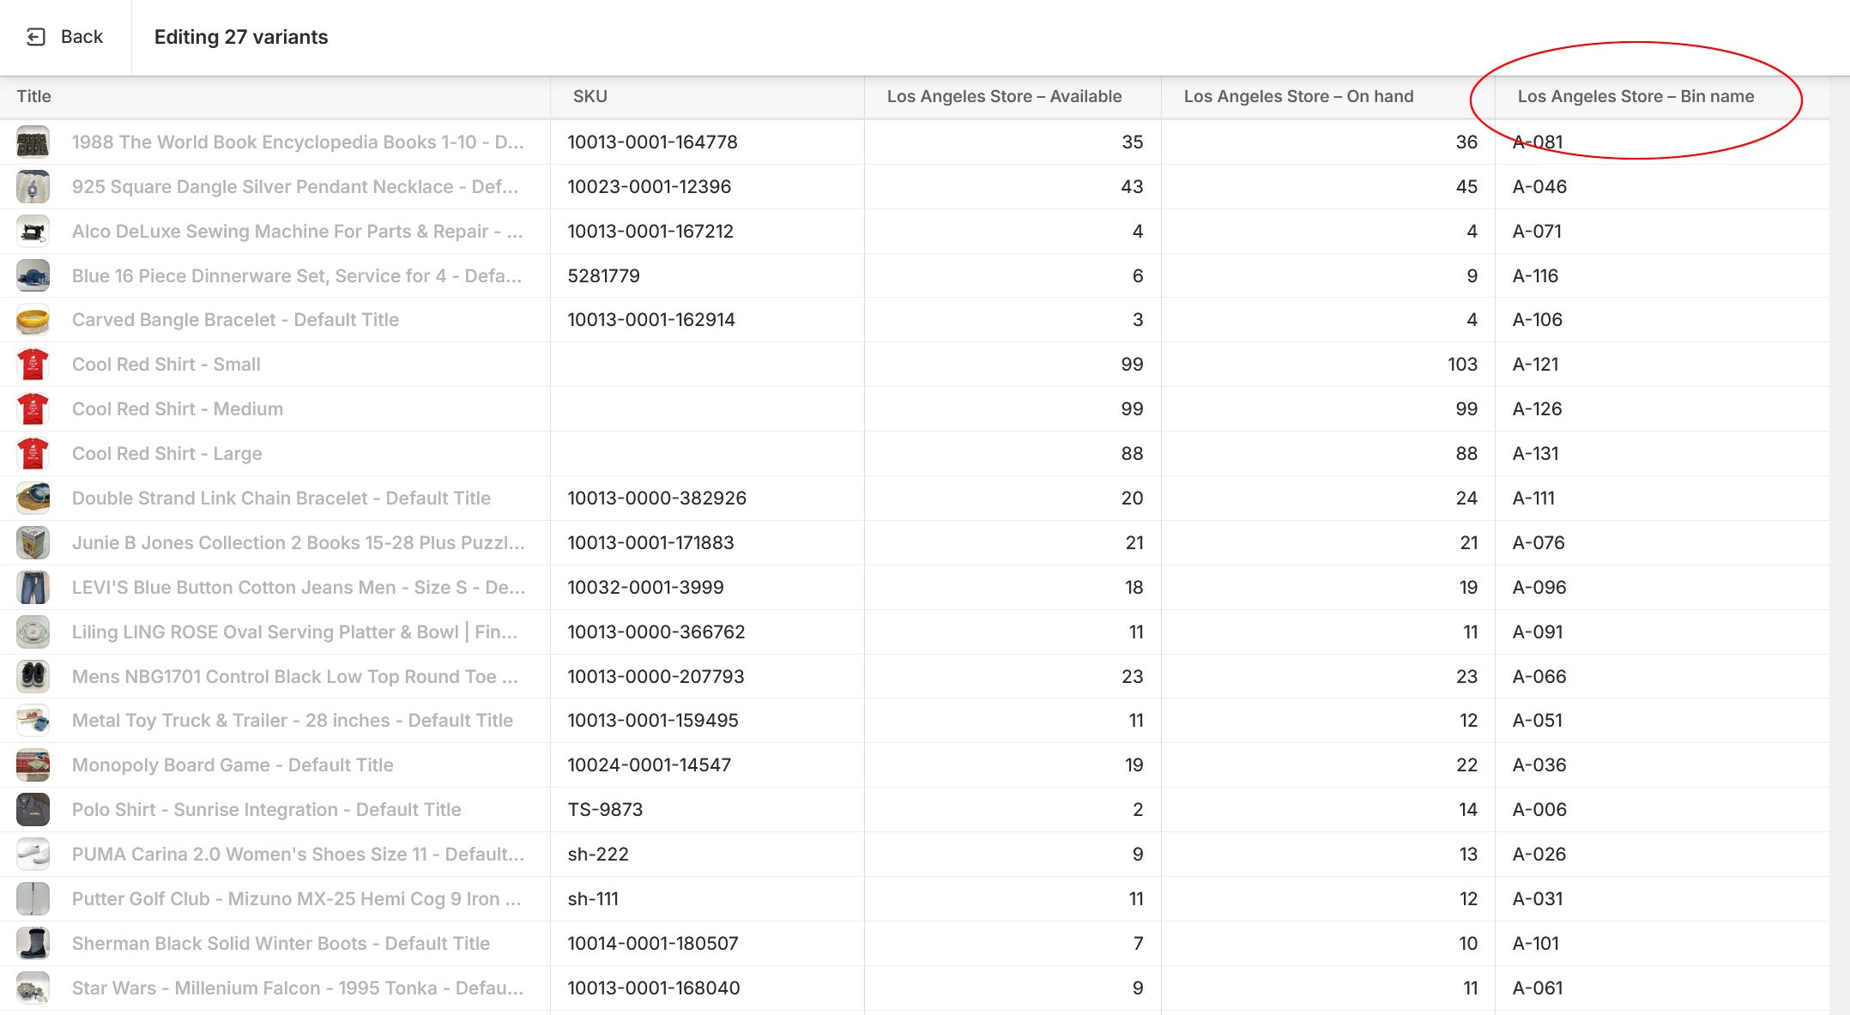This screenshot has width=1850, height=1015.
Task: Edit Available cell for Polo Shirt Sunrise Integration
Action: click(1013, 810)
